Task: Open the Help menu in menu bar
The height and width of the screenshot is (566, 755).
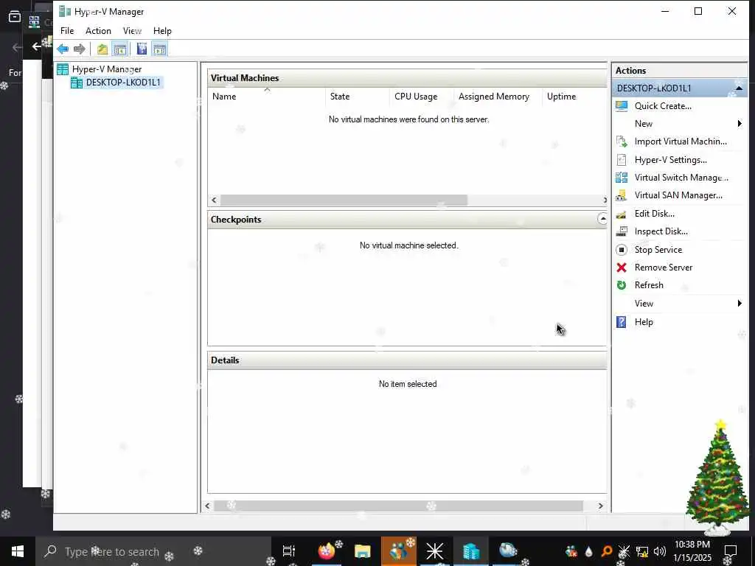Action: (x=162, y=31)
